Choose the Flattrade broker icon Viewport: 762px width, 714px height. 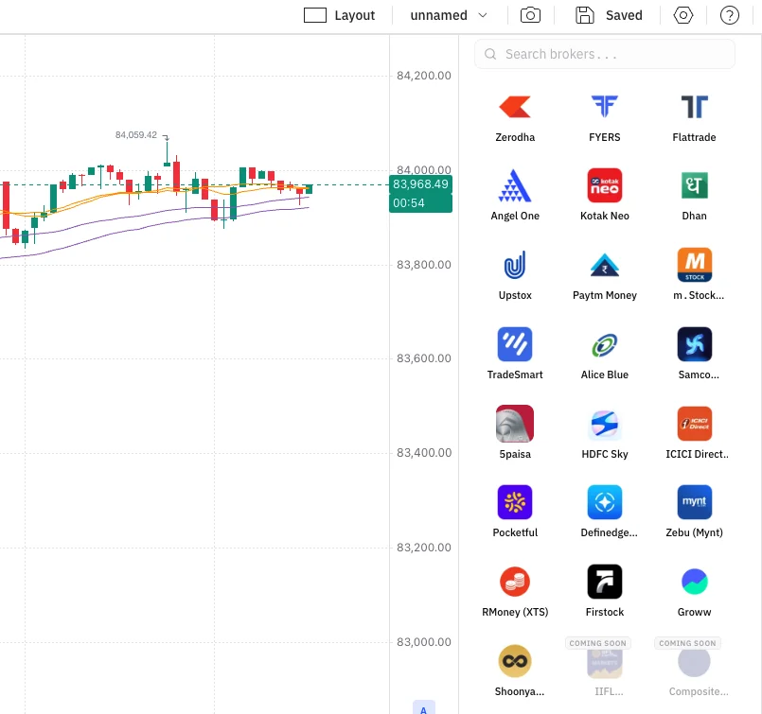[x=694, y=107]
